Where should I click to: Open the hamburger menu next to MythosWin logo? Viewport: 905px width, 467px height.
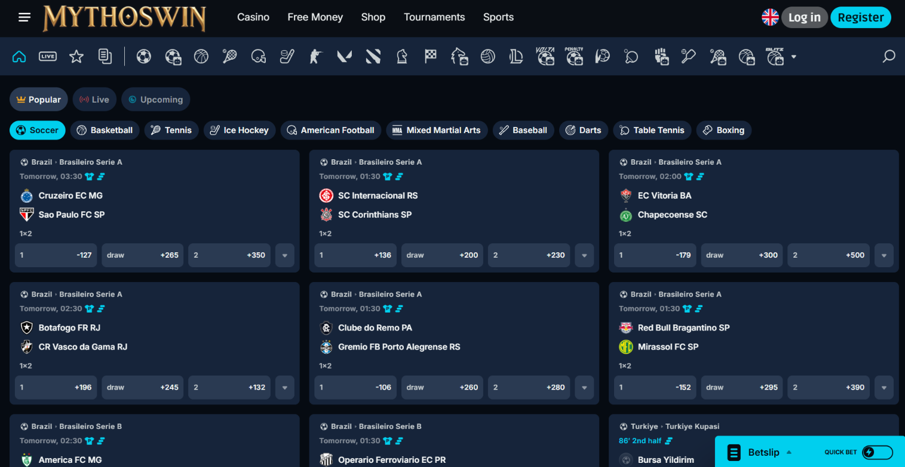(x=24, y=17)
